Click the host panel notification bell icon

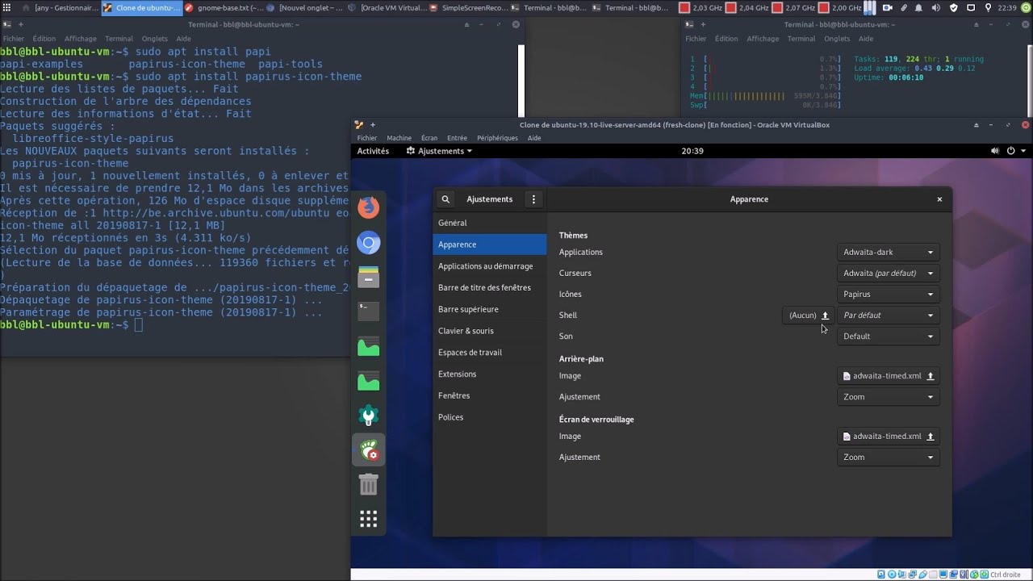point(919,8)
